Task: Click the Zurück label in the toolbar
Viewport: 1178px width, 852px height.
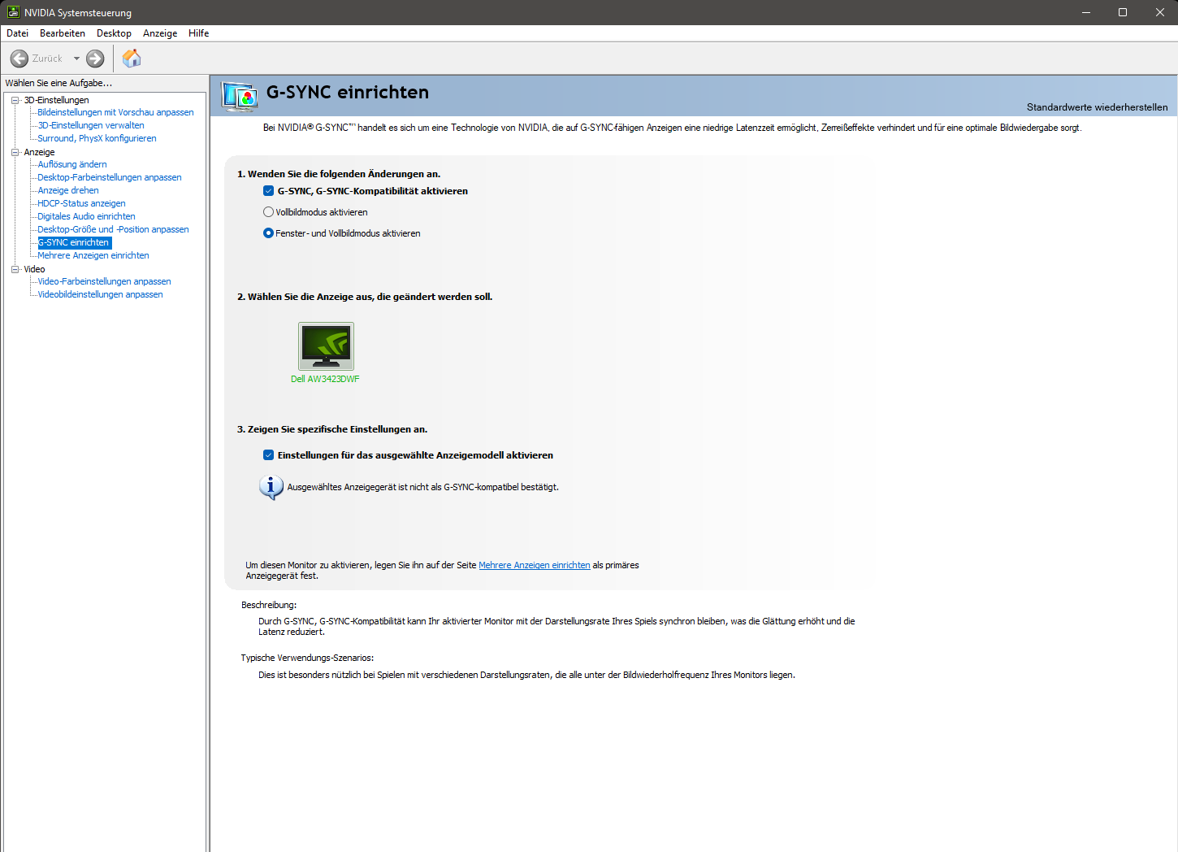Action: coord(47,59)
